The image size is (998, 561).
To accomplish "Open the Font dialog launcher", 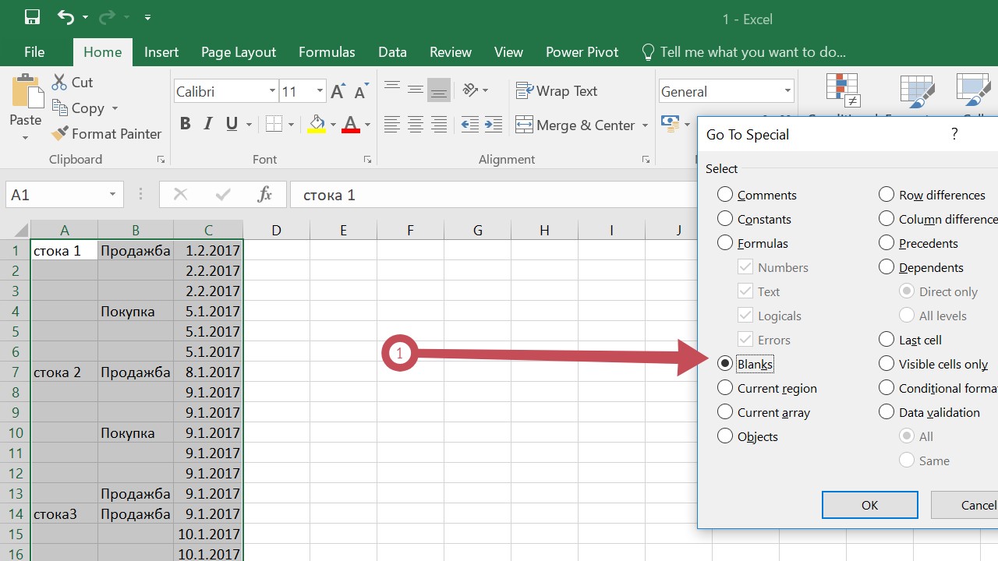I will pos(367,160).
